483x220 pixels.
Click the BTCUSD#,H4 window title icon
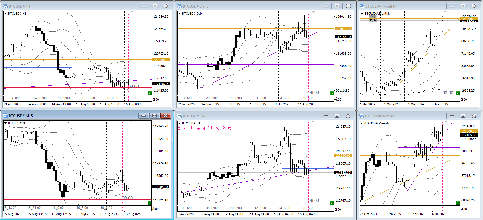(x=179, y=116)
